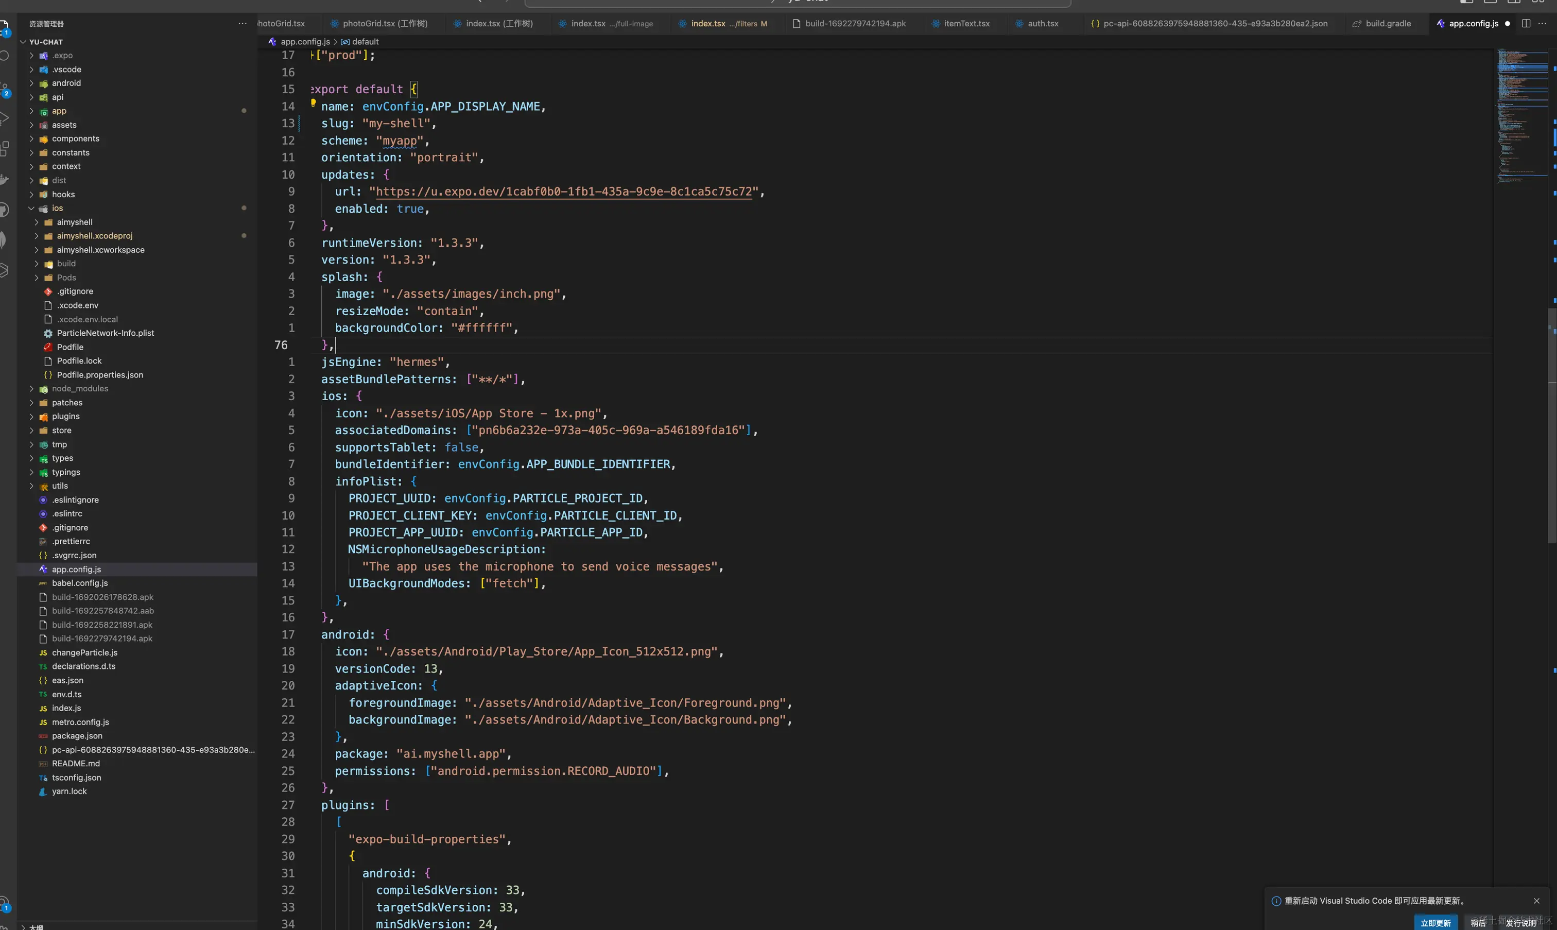Click on line 'versionCode: 13'
Viewport: 1557px width, 930px height.
[x=388, y=669]
